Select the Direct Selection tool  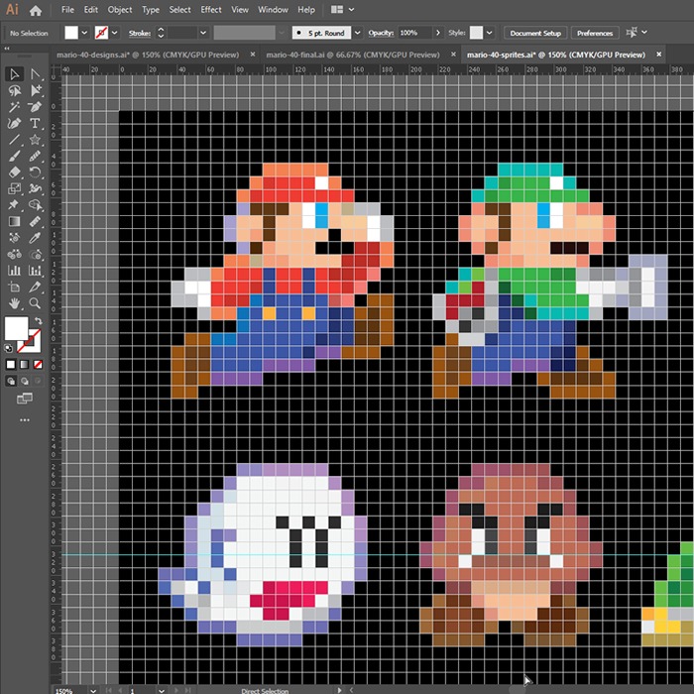[36, 74]
